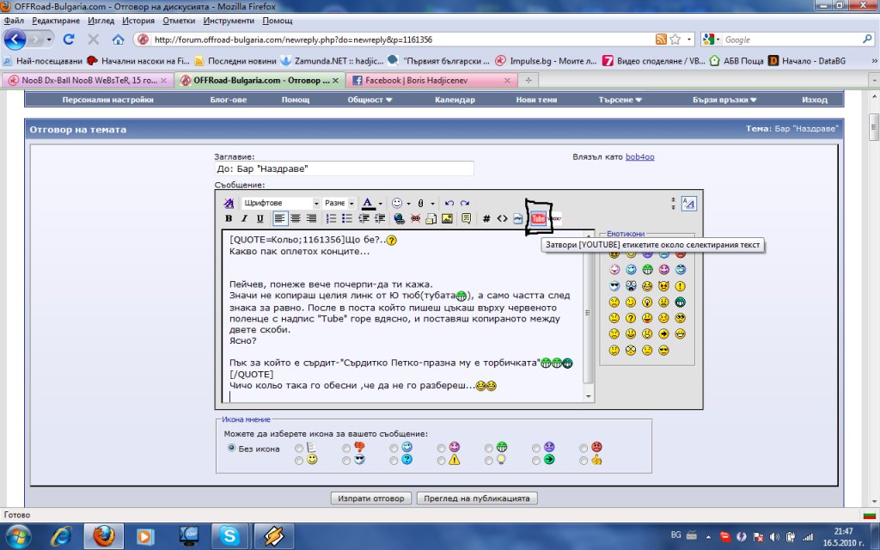Image resolution: width=880 pixels, height=550 pixels.
Task: Choose the warning triangle post icon radio
Action: [x=441, y=460]
